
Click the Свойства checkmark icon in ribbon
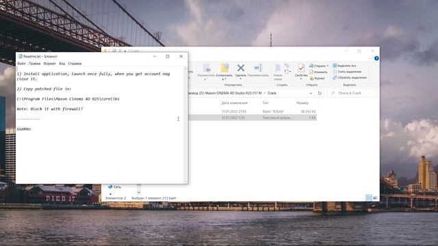301,68
